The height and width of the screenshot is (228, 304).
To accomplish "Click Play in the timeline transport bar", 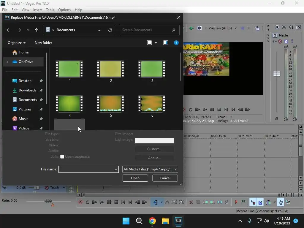I will (102, 202).
